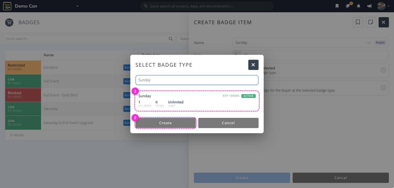Click the Public tag in the Name field
The width and height of the screenshot is (394, 188).
coord(380,42)
